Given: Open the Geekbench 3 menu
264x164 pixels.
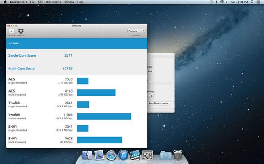Looking at the screenshot, I should pyautogui.click(x=18, y=2).
